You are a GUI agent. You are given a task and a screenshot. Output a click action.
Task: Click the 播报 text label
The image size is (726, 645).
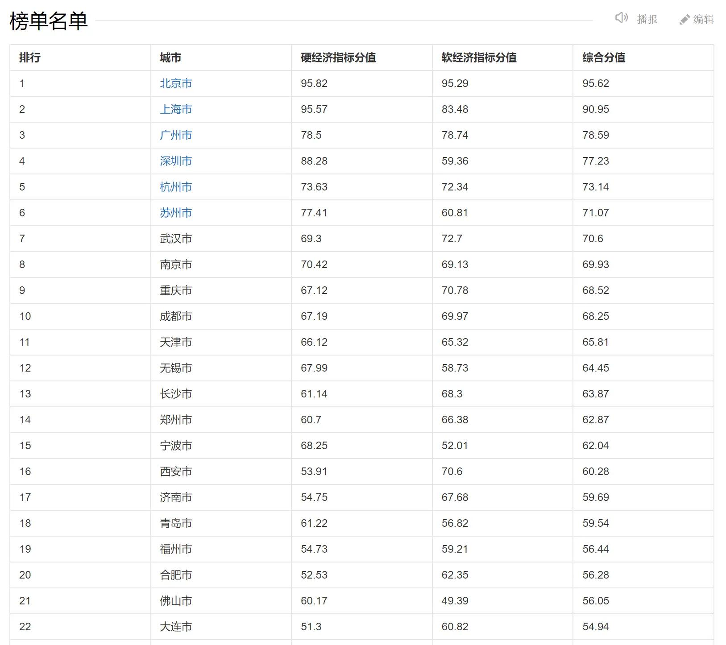647,19
